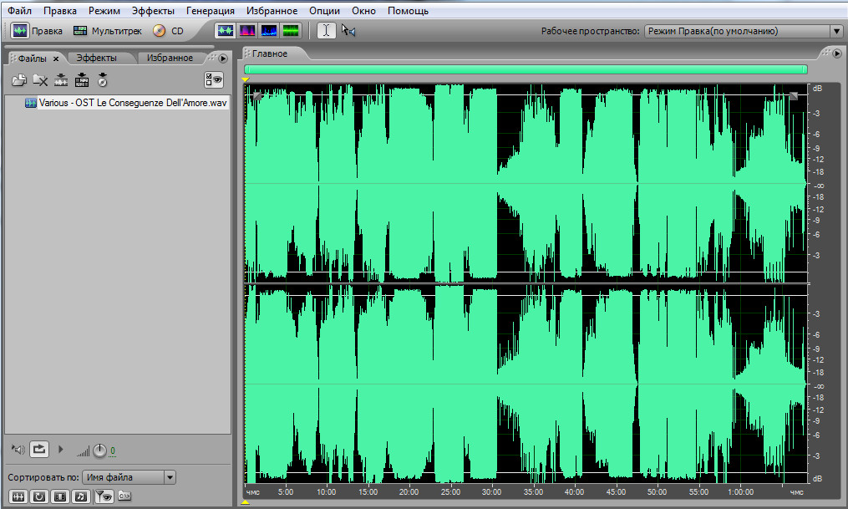Toggle loop play button in Files panel

(x=39, y=450)
